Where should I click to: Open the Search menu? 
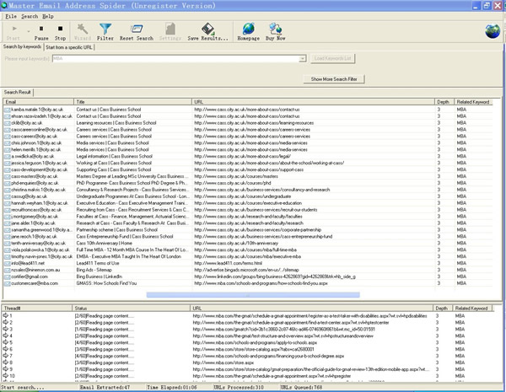pos(30,16)
